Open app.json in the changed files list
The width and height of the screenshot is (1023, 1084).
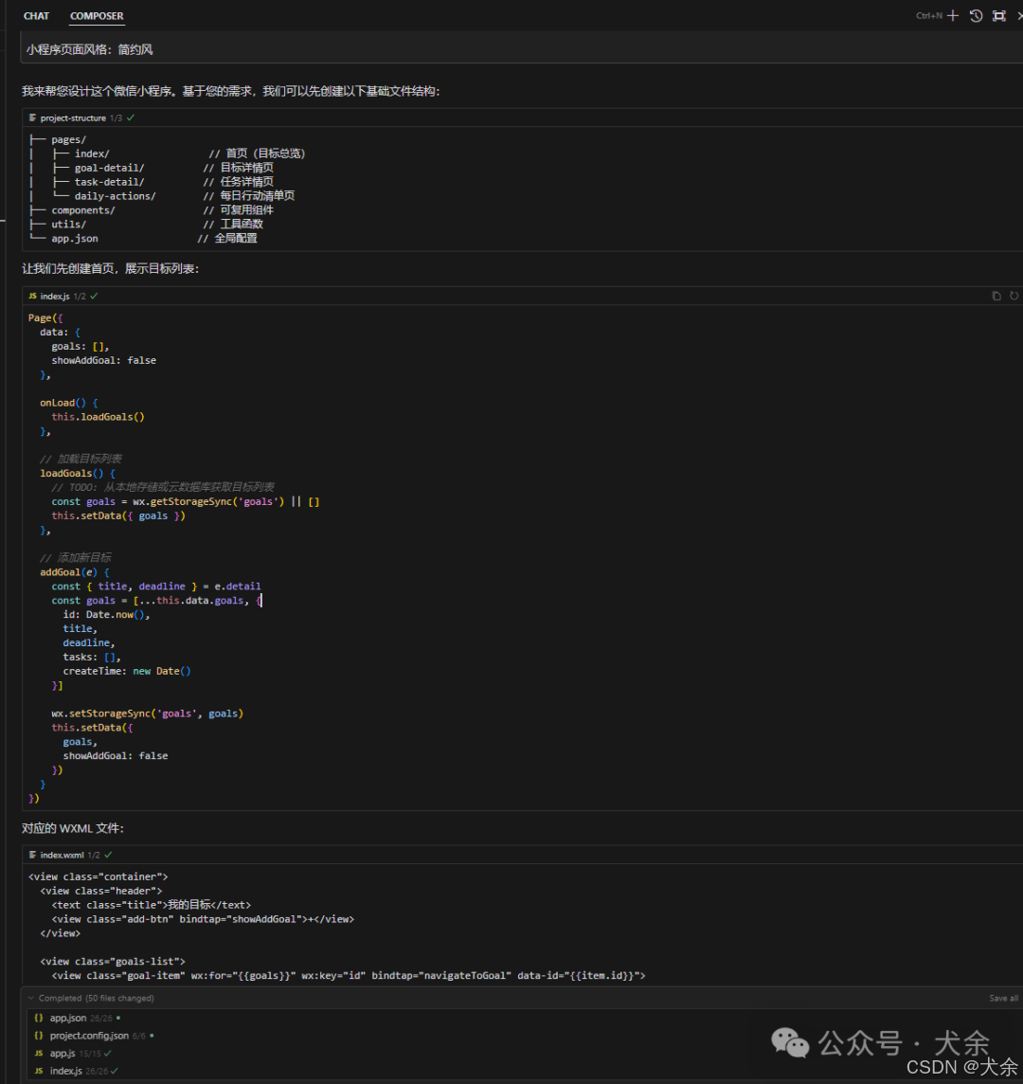coord(68,1018)
